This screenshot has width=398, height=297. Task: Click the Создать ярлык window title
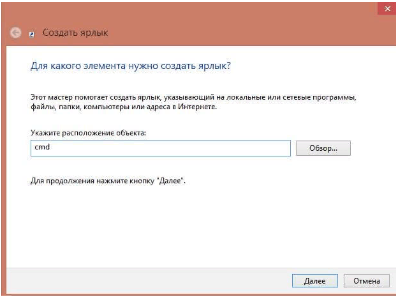click(75, 33)
